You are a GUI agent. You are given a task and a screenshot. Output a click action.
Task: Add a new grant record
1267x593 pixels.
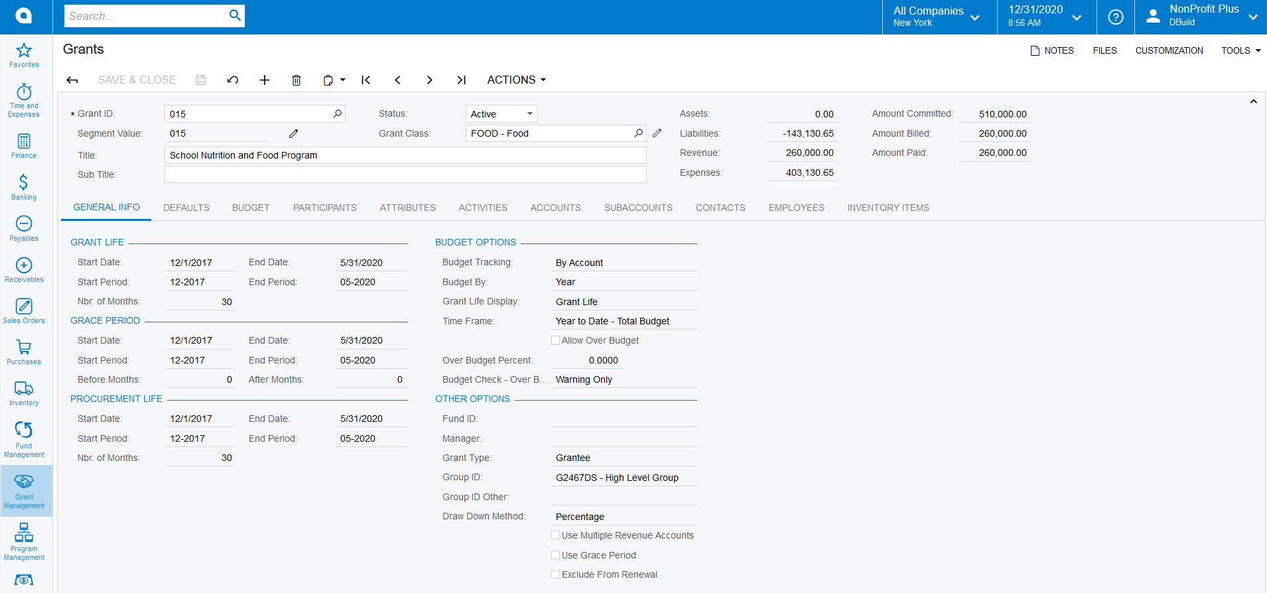[x=265, y=80]
